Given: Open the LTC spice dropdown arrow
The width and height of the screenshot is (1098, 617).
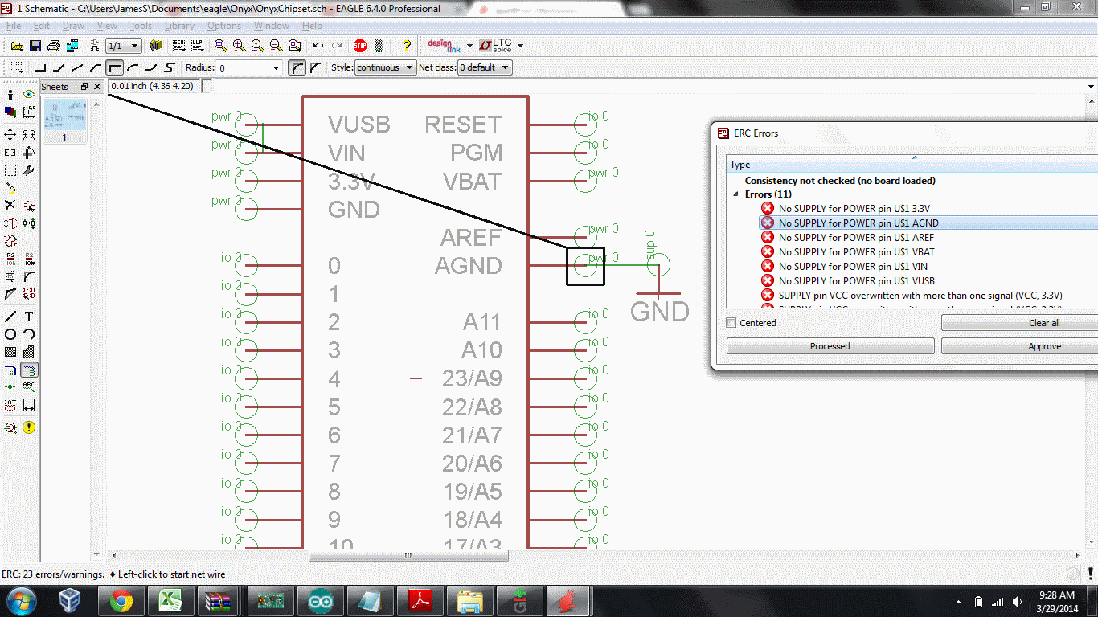Looking at the screenshot, I should tap(520, 46).
